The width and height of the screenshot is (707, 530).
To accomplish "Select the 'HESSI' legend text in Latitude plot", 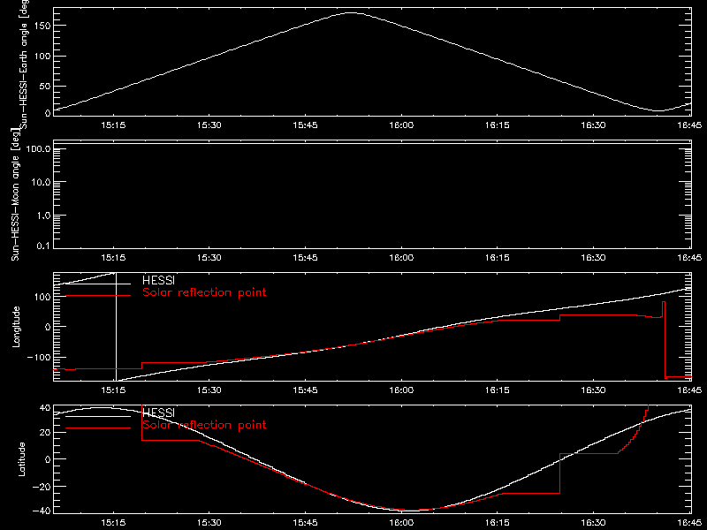I will 158,413.
